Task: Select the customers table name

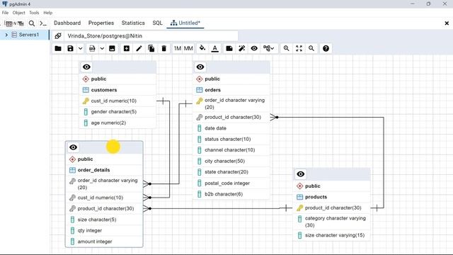Action: coord(104,90)
